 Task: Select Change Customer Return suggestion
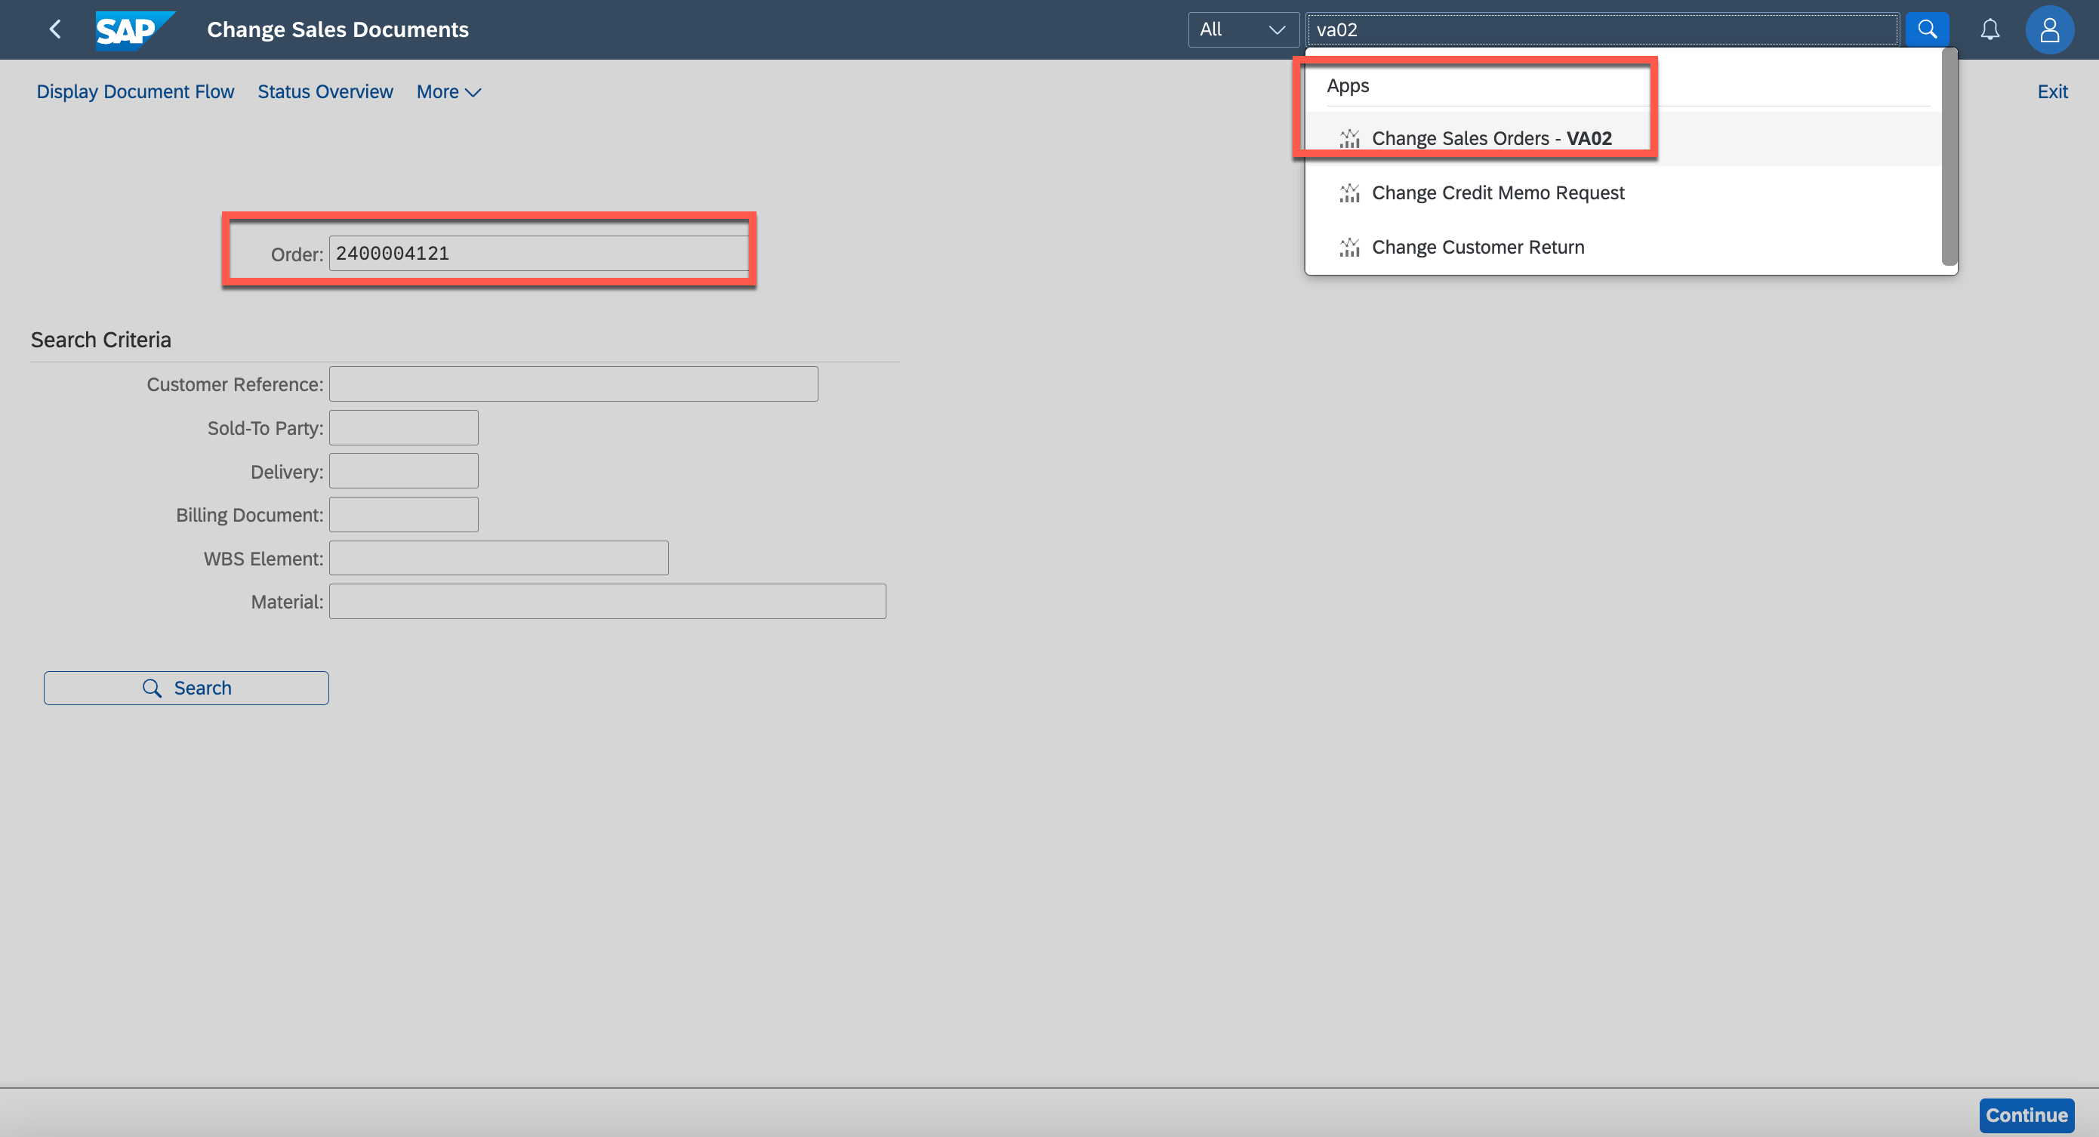[x=1478, y=248]
